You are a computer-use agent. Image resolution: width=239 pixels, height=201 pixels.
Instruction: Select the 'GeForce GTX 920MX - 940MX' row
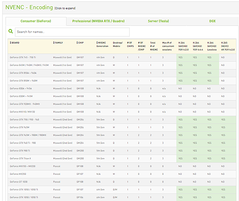(x=122, y=104)
